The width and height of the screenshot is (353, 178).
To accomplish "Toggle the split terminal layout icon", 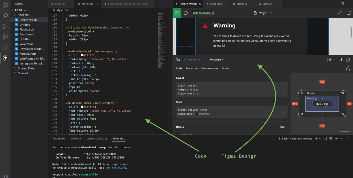I will point(325,138).
